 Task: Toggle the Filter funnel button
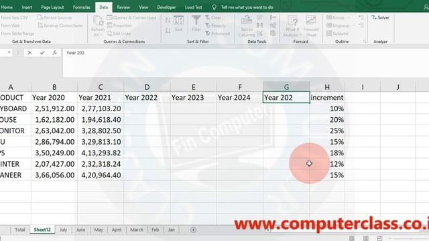pyautogui.click(x=196, y=23)
